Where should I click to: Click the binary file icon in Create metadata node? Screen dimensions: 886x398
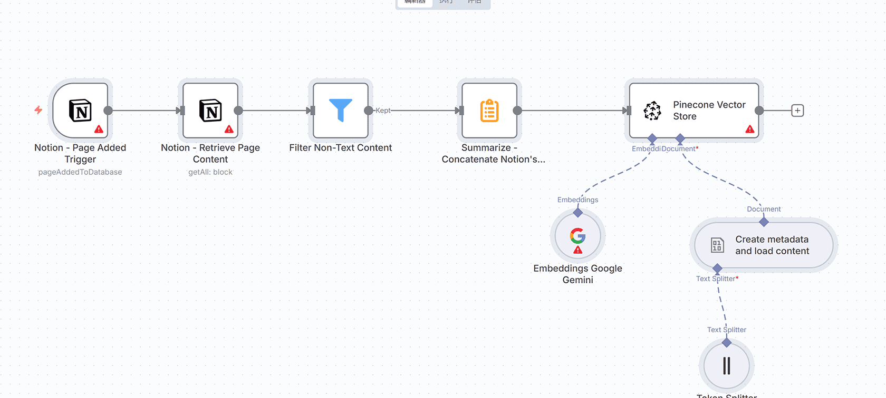(x=717, y=245)
